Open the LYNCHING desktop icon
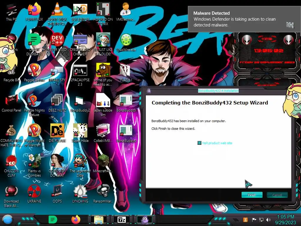Screen dimensions: 301x226 [80, 195]
